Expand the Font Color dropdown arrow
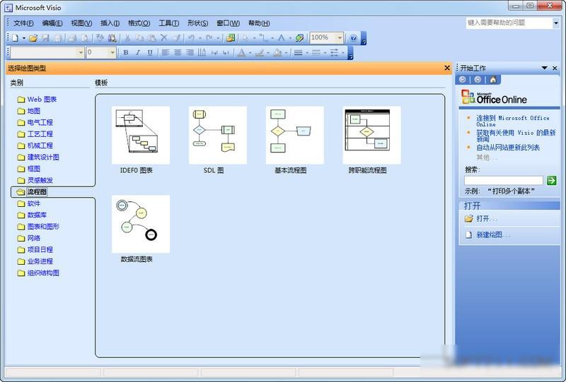The width and height of the screenshot is (566, 382). click(250, 53)
